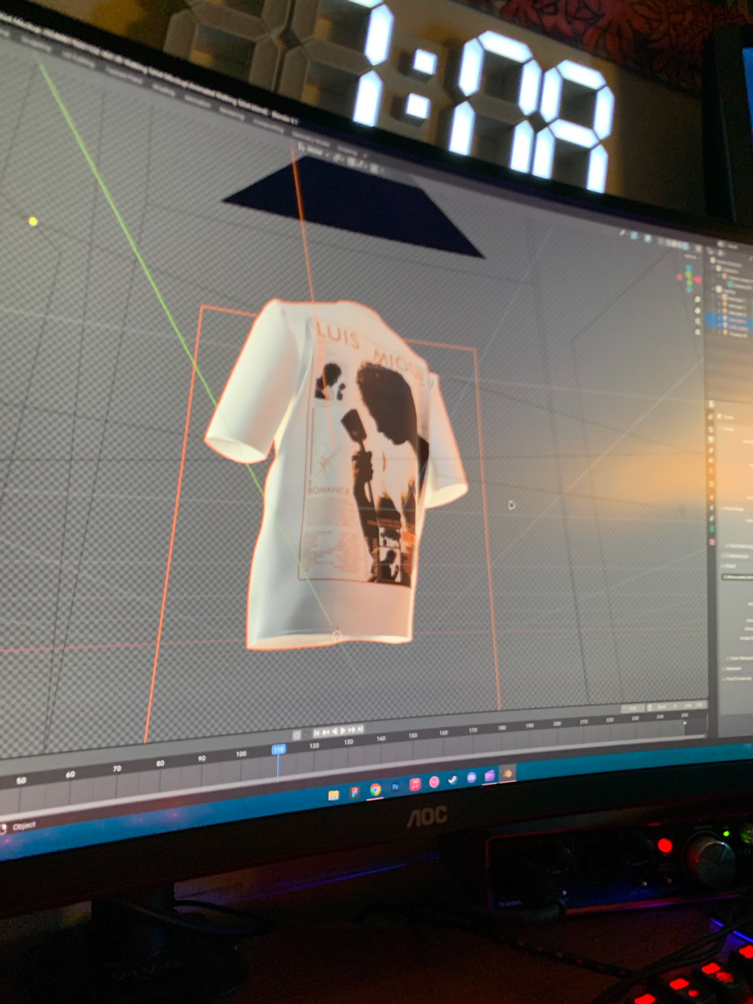The width and height of the screenshot is (753, 1004).
Task: Click frame 150 on the timeline ruler
Action: point(413,735)
